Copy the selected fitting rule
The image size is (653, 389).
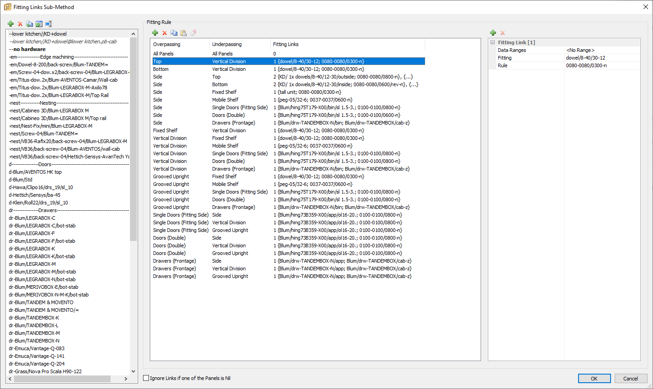[174, 33]
